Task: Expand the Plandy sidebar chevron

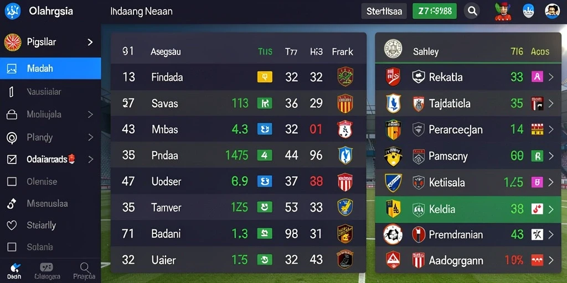Action: (x=90, y=138)
